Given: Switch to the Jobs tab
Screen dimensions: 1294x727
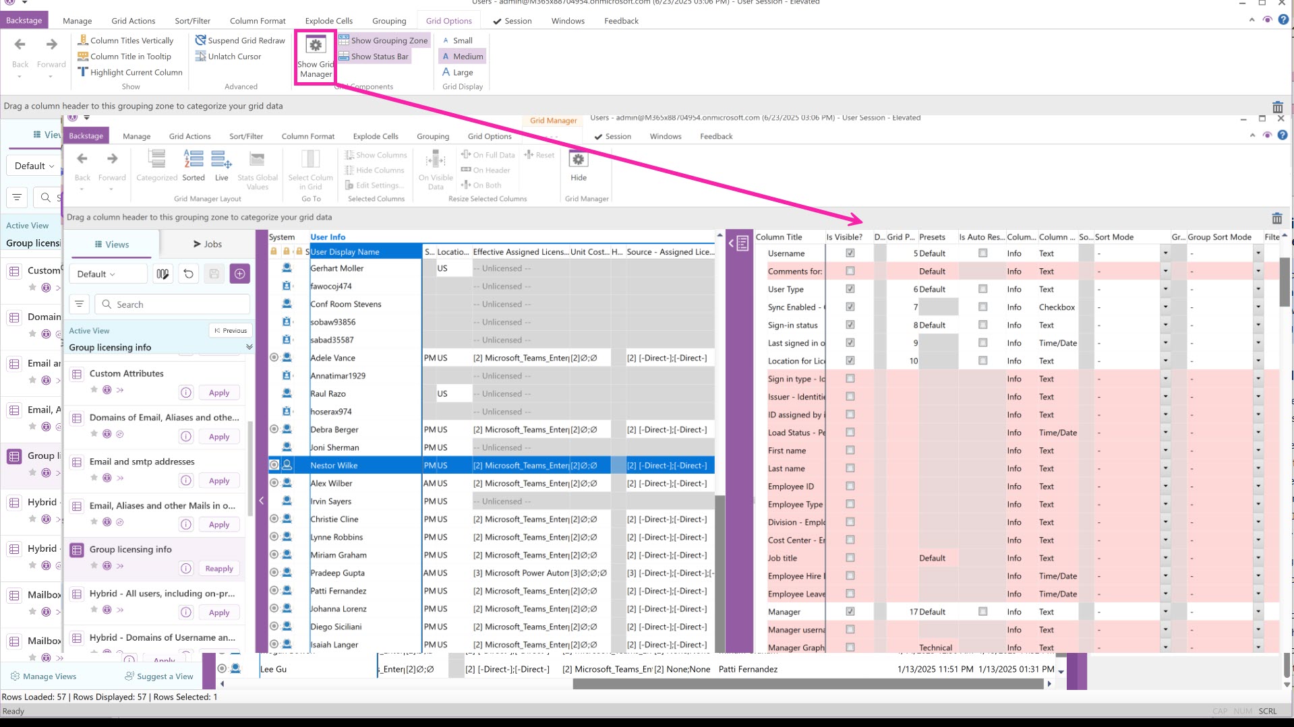Looking at the screenshot, I should coord(208,244).
